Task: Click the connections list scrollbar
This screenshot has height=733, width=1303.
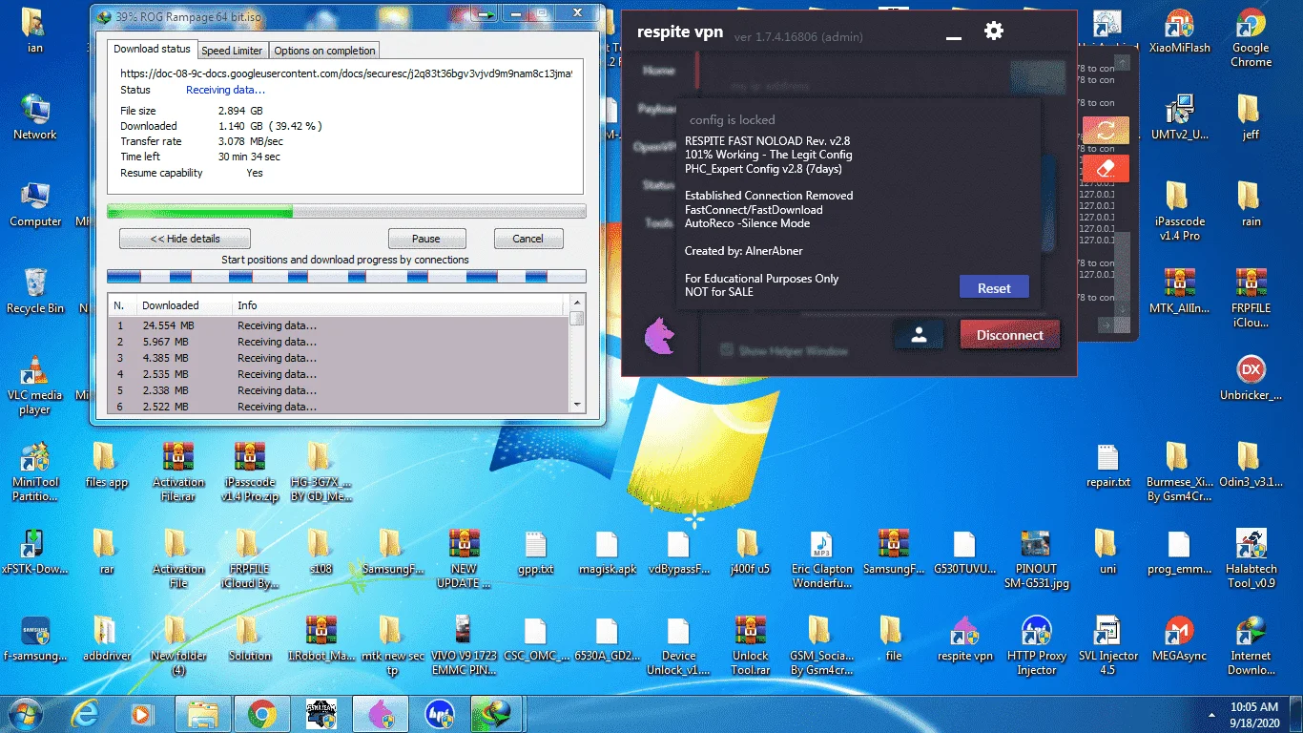Action: point(576,354)
